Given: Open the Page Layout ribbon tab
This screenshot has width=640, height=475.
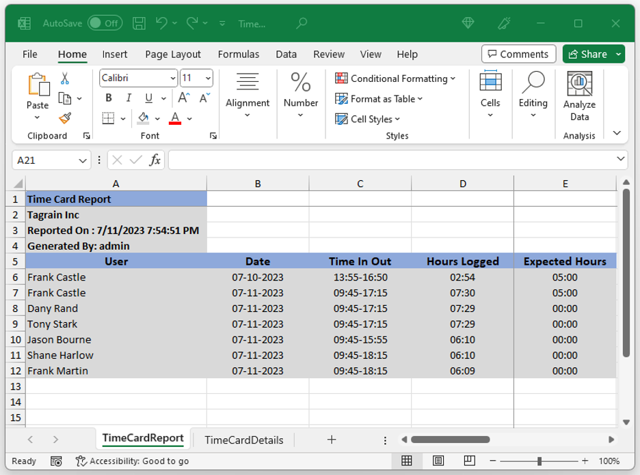Looking at the screenshot, I should point(173,54).
